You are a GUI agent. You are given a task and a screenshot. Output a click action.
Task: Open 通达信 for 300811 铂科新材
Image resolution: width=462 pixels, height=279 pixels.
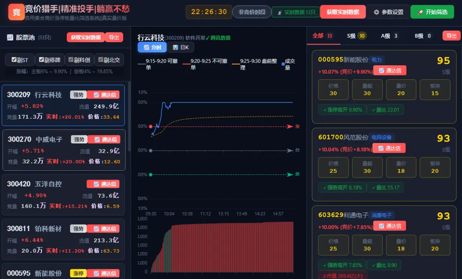coord(103,229)
